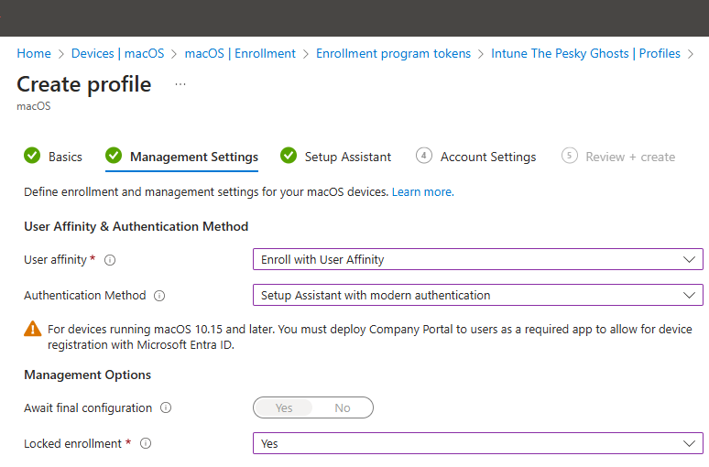Go to Enrollment program tokens breadcrumb
The height and width of the screenshot is (467, 709).
(x=393, y=54)
